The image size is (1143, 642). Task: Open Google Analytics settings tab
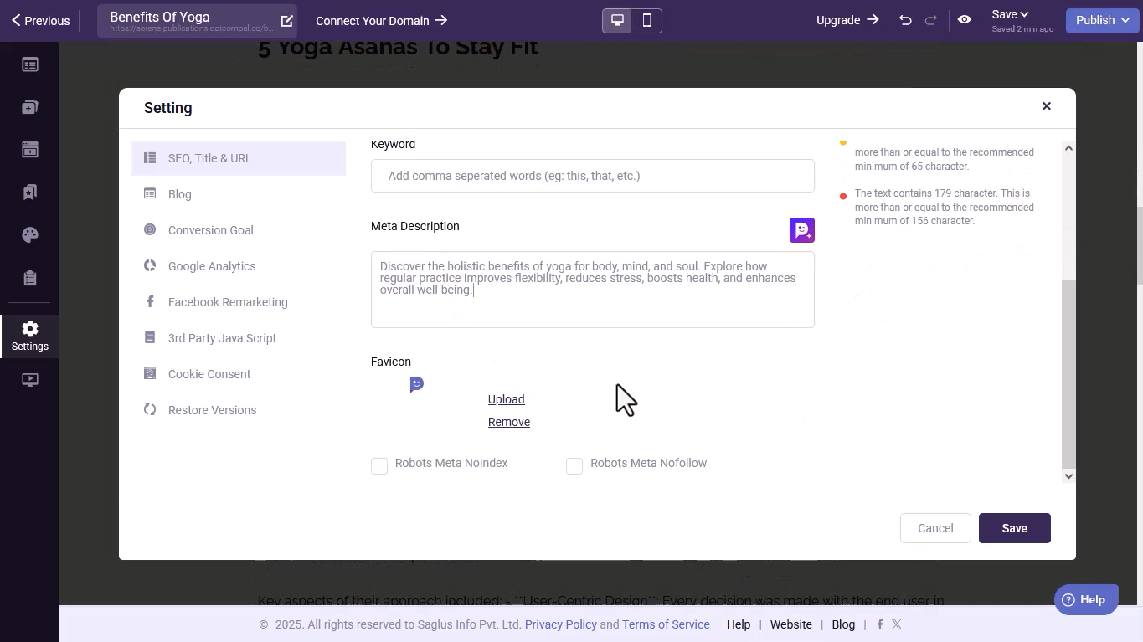click(212, 266)
